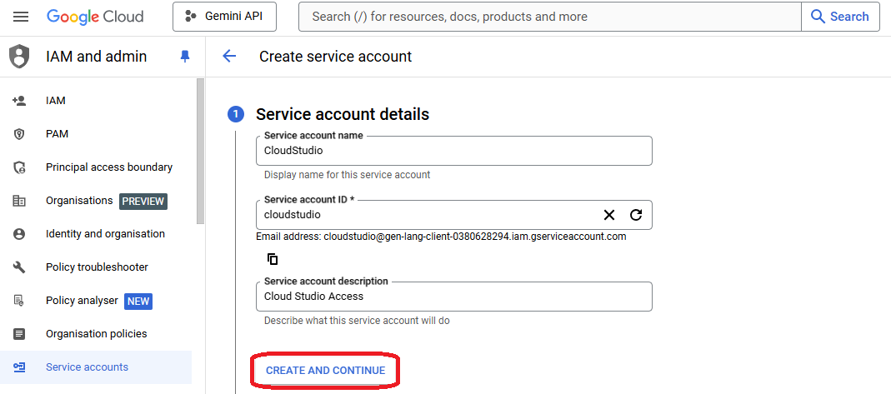Click the resources search bar
891x394 pixels.
pos(550,17)
